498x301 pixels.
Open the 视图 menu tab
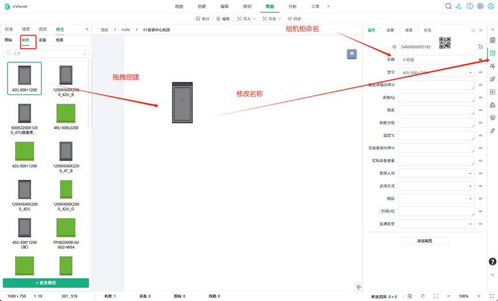[x=179, y=6]
